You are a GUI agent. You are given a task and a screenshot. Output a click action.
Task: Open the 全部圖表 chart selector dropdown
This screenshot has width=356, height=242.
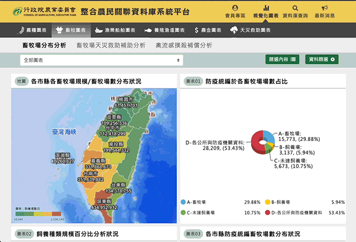(x=101, y=60)
